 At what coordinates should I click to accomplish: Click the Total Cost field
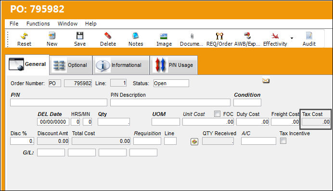[101, 141]
